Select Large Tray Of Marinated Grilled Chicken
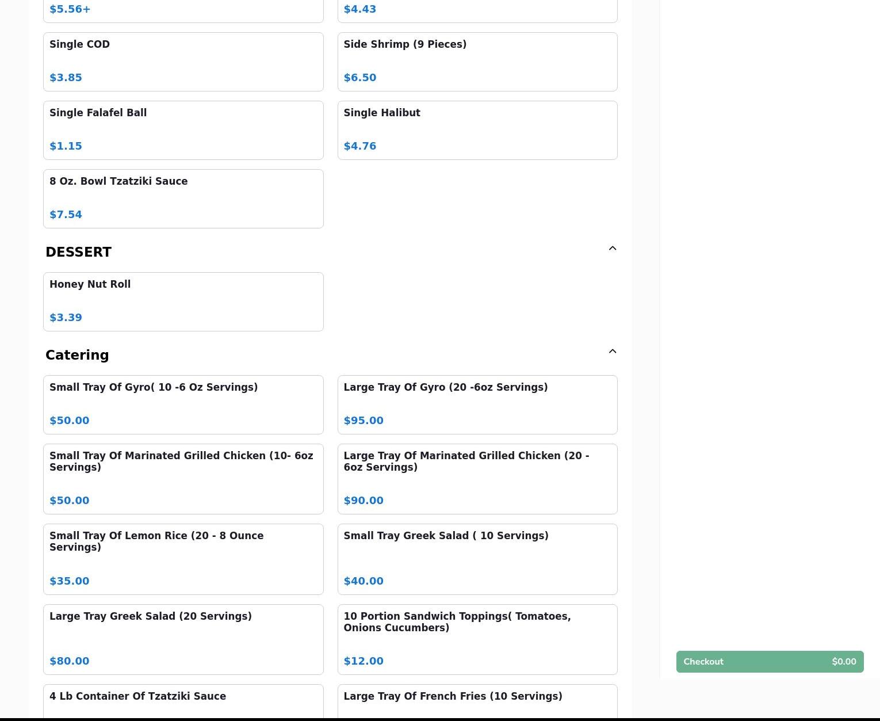 tap(477, 479)
